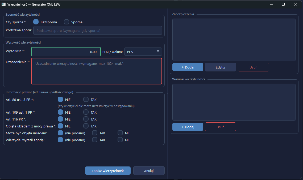Click Edytuj in the Zabezpieczenia section
Image resolution: width=303 pixels, height=180 pixels.
221,67
